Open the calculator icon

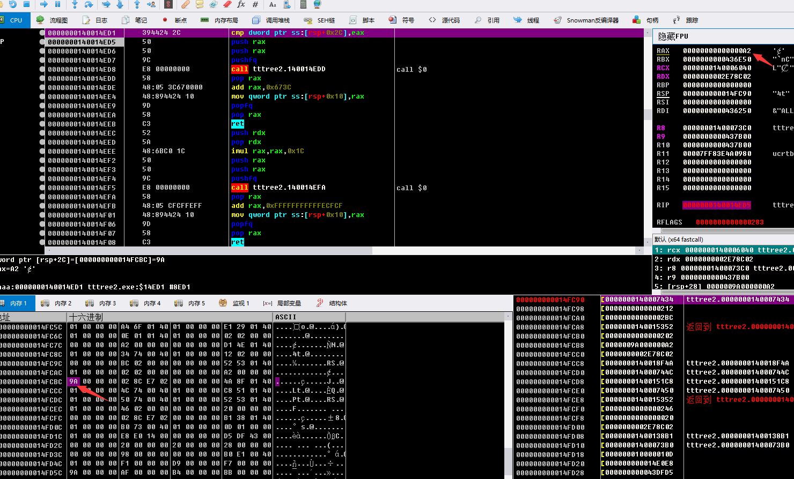pyautogui.click(x=303, y=4)
